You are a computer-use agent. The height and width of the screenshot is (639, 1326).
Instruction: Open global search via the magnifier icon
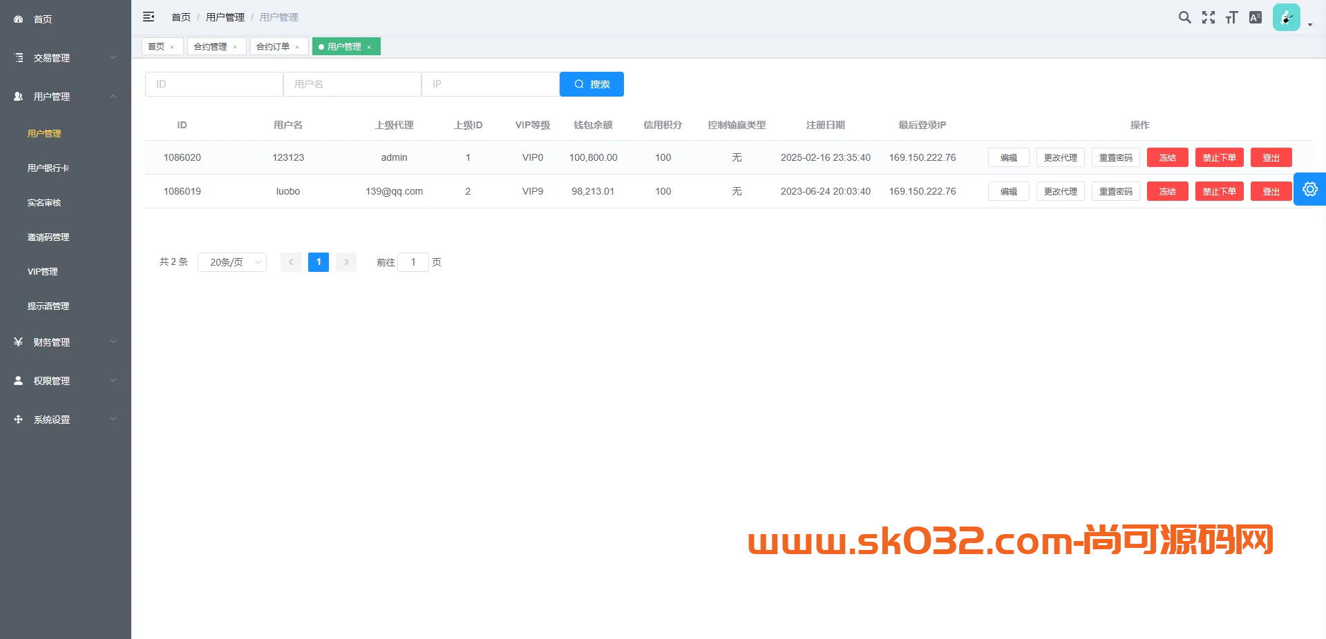[x=1184, y=17]
